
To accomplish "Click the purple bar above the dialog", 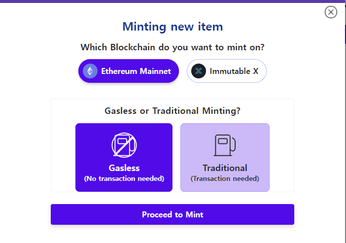I will pos(173,1).
